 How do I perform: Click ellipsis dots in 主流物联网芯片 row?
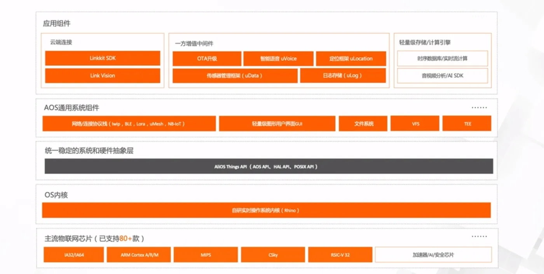point(479,236)
